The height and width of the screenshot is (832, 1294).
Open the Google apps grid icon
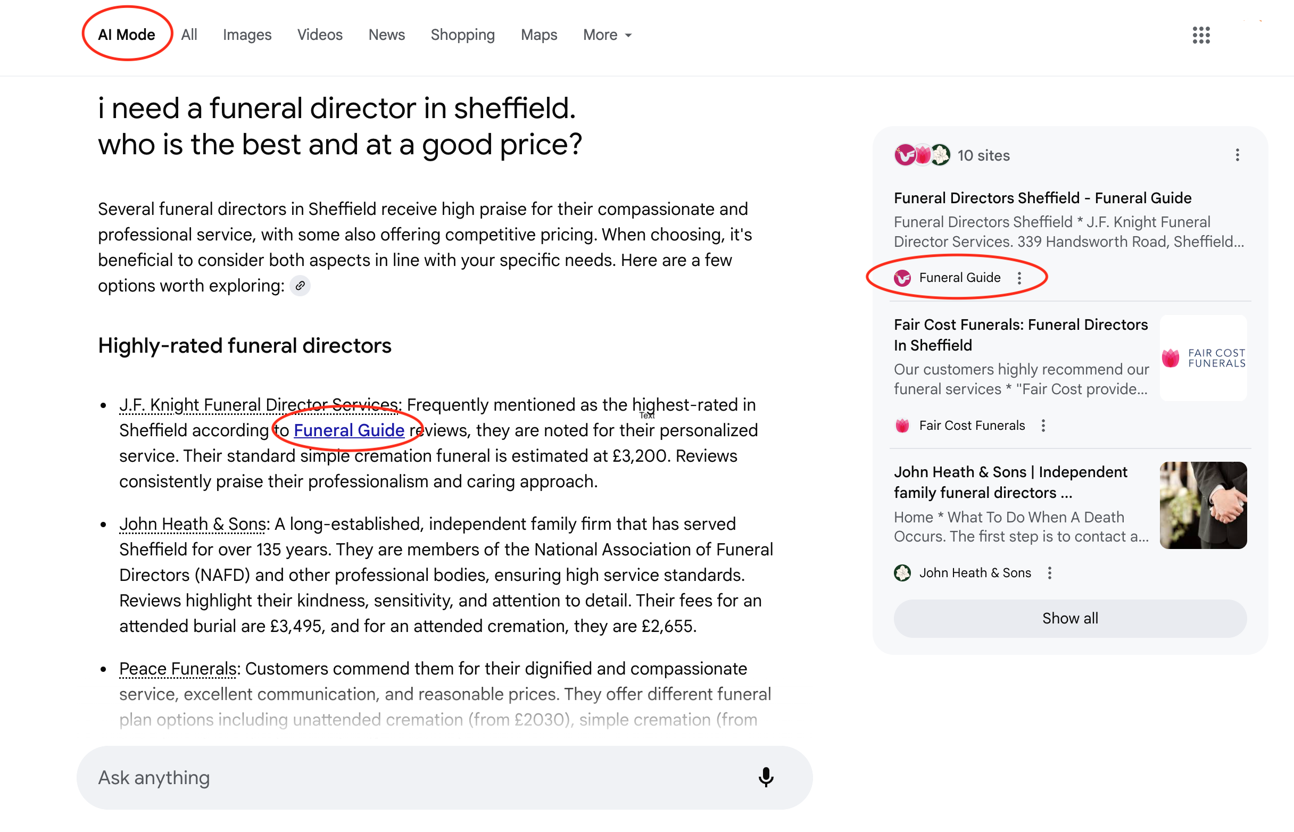[1200, 35]
